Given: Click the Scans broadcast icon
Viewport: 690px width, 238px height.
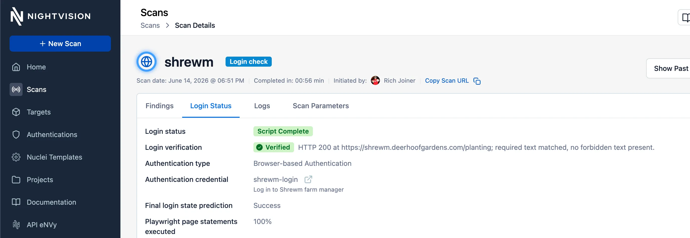Looking at the screenshot, I should (16, 89).
